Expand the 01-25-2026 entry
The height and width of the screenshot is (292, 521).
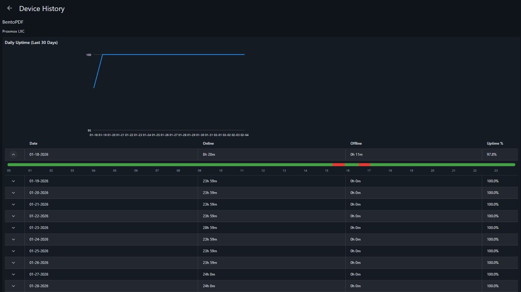13,251
